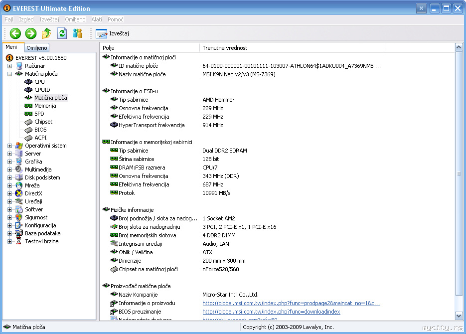The width and height of the screenshot is (466, 334).
Task: Select the BIOS tree entry
Action: click(40, 130)
